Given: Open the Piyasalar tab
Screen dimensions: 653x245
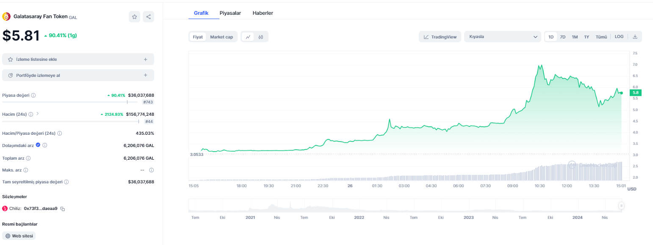Looking at the screenshot, I should click(x=230, y=13).
